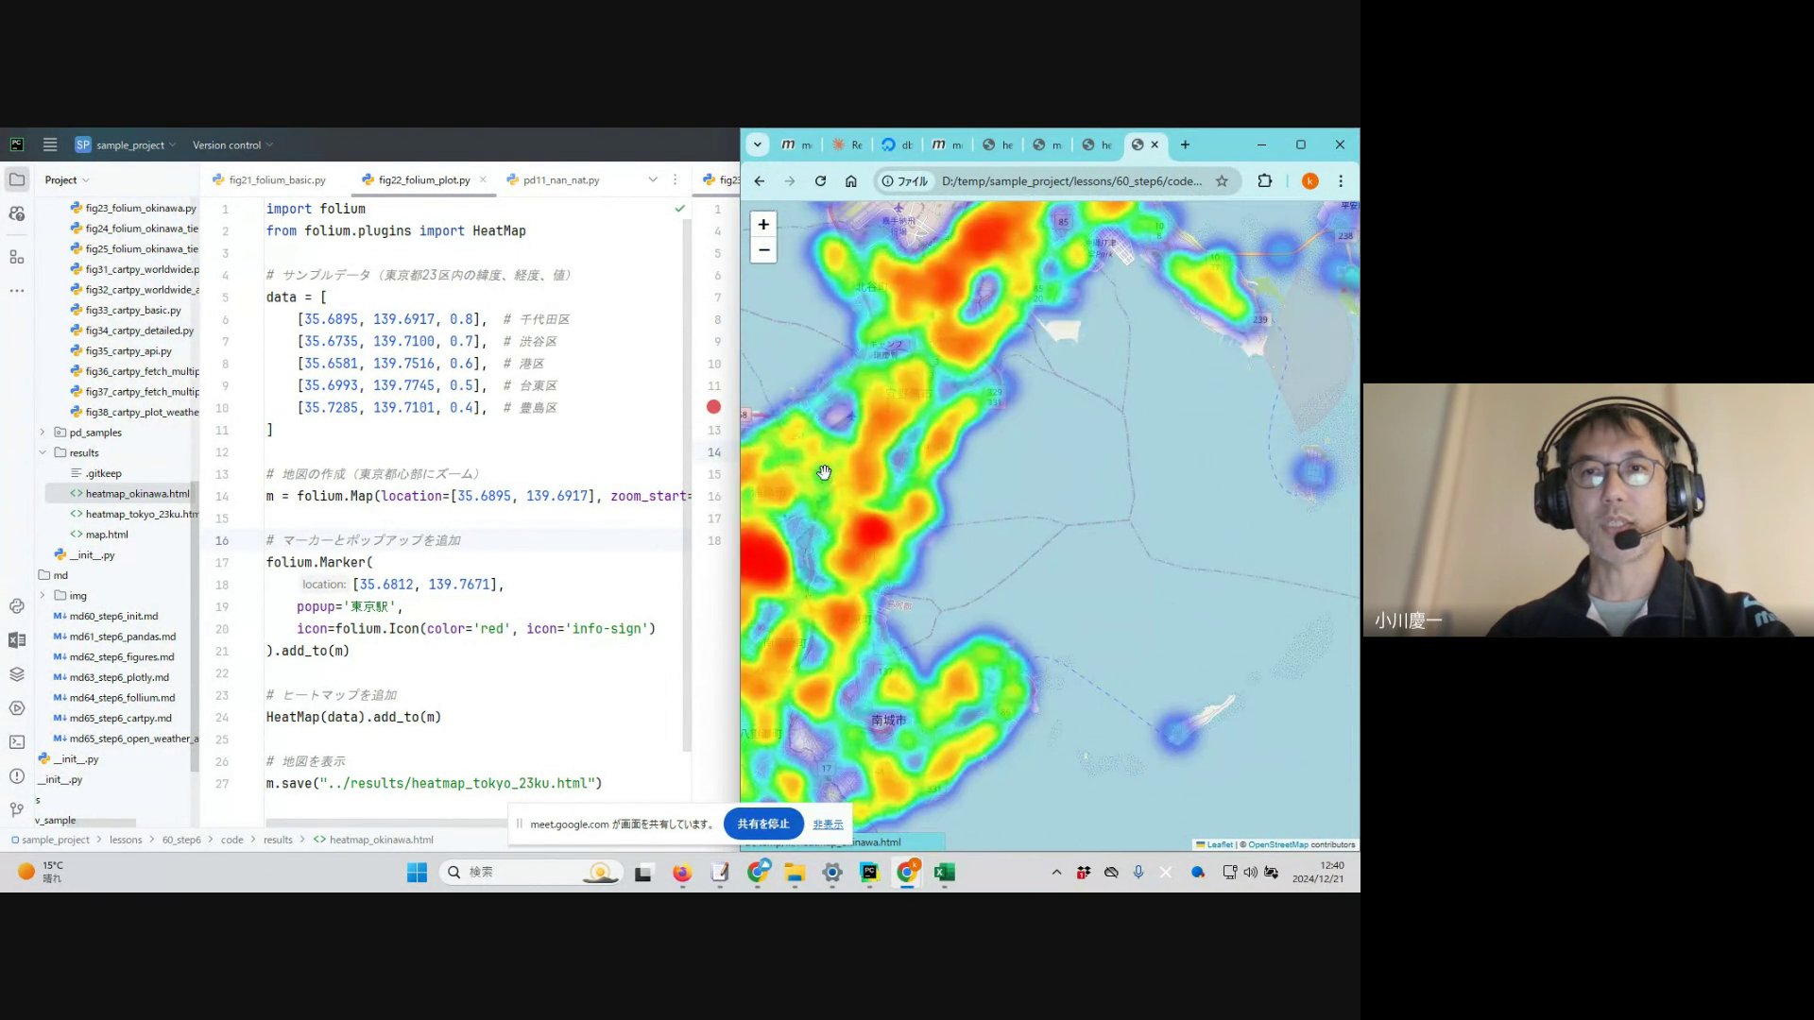Open the editor tabs list dropdown chevron
1814x1020 pixels.
pos(652,179)
